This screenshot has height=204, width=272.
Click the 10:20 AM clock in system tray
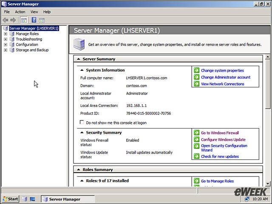pos(260,199)
